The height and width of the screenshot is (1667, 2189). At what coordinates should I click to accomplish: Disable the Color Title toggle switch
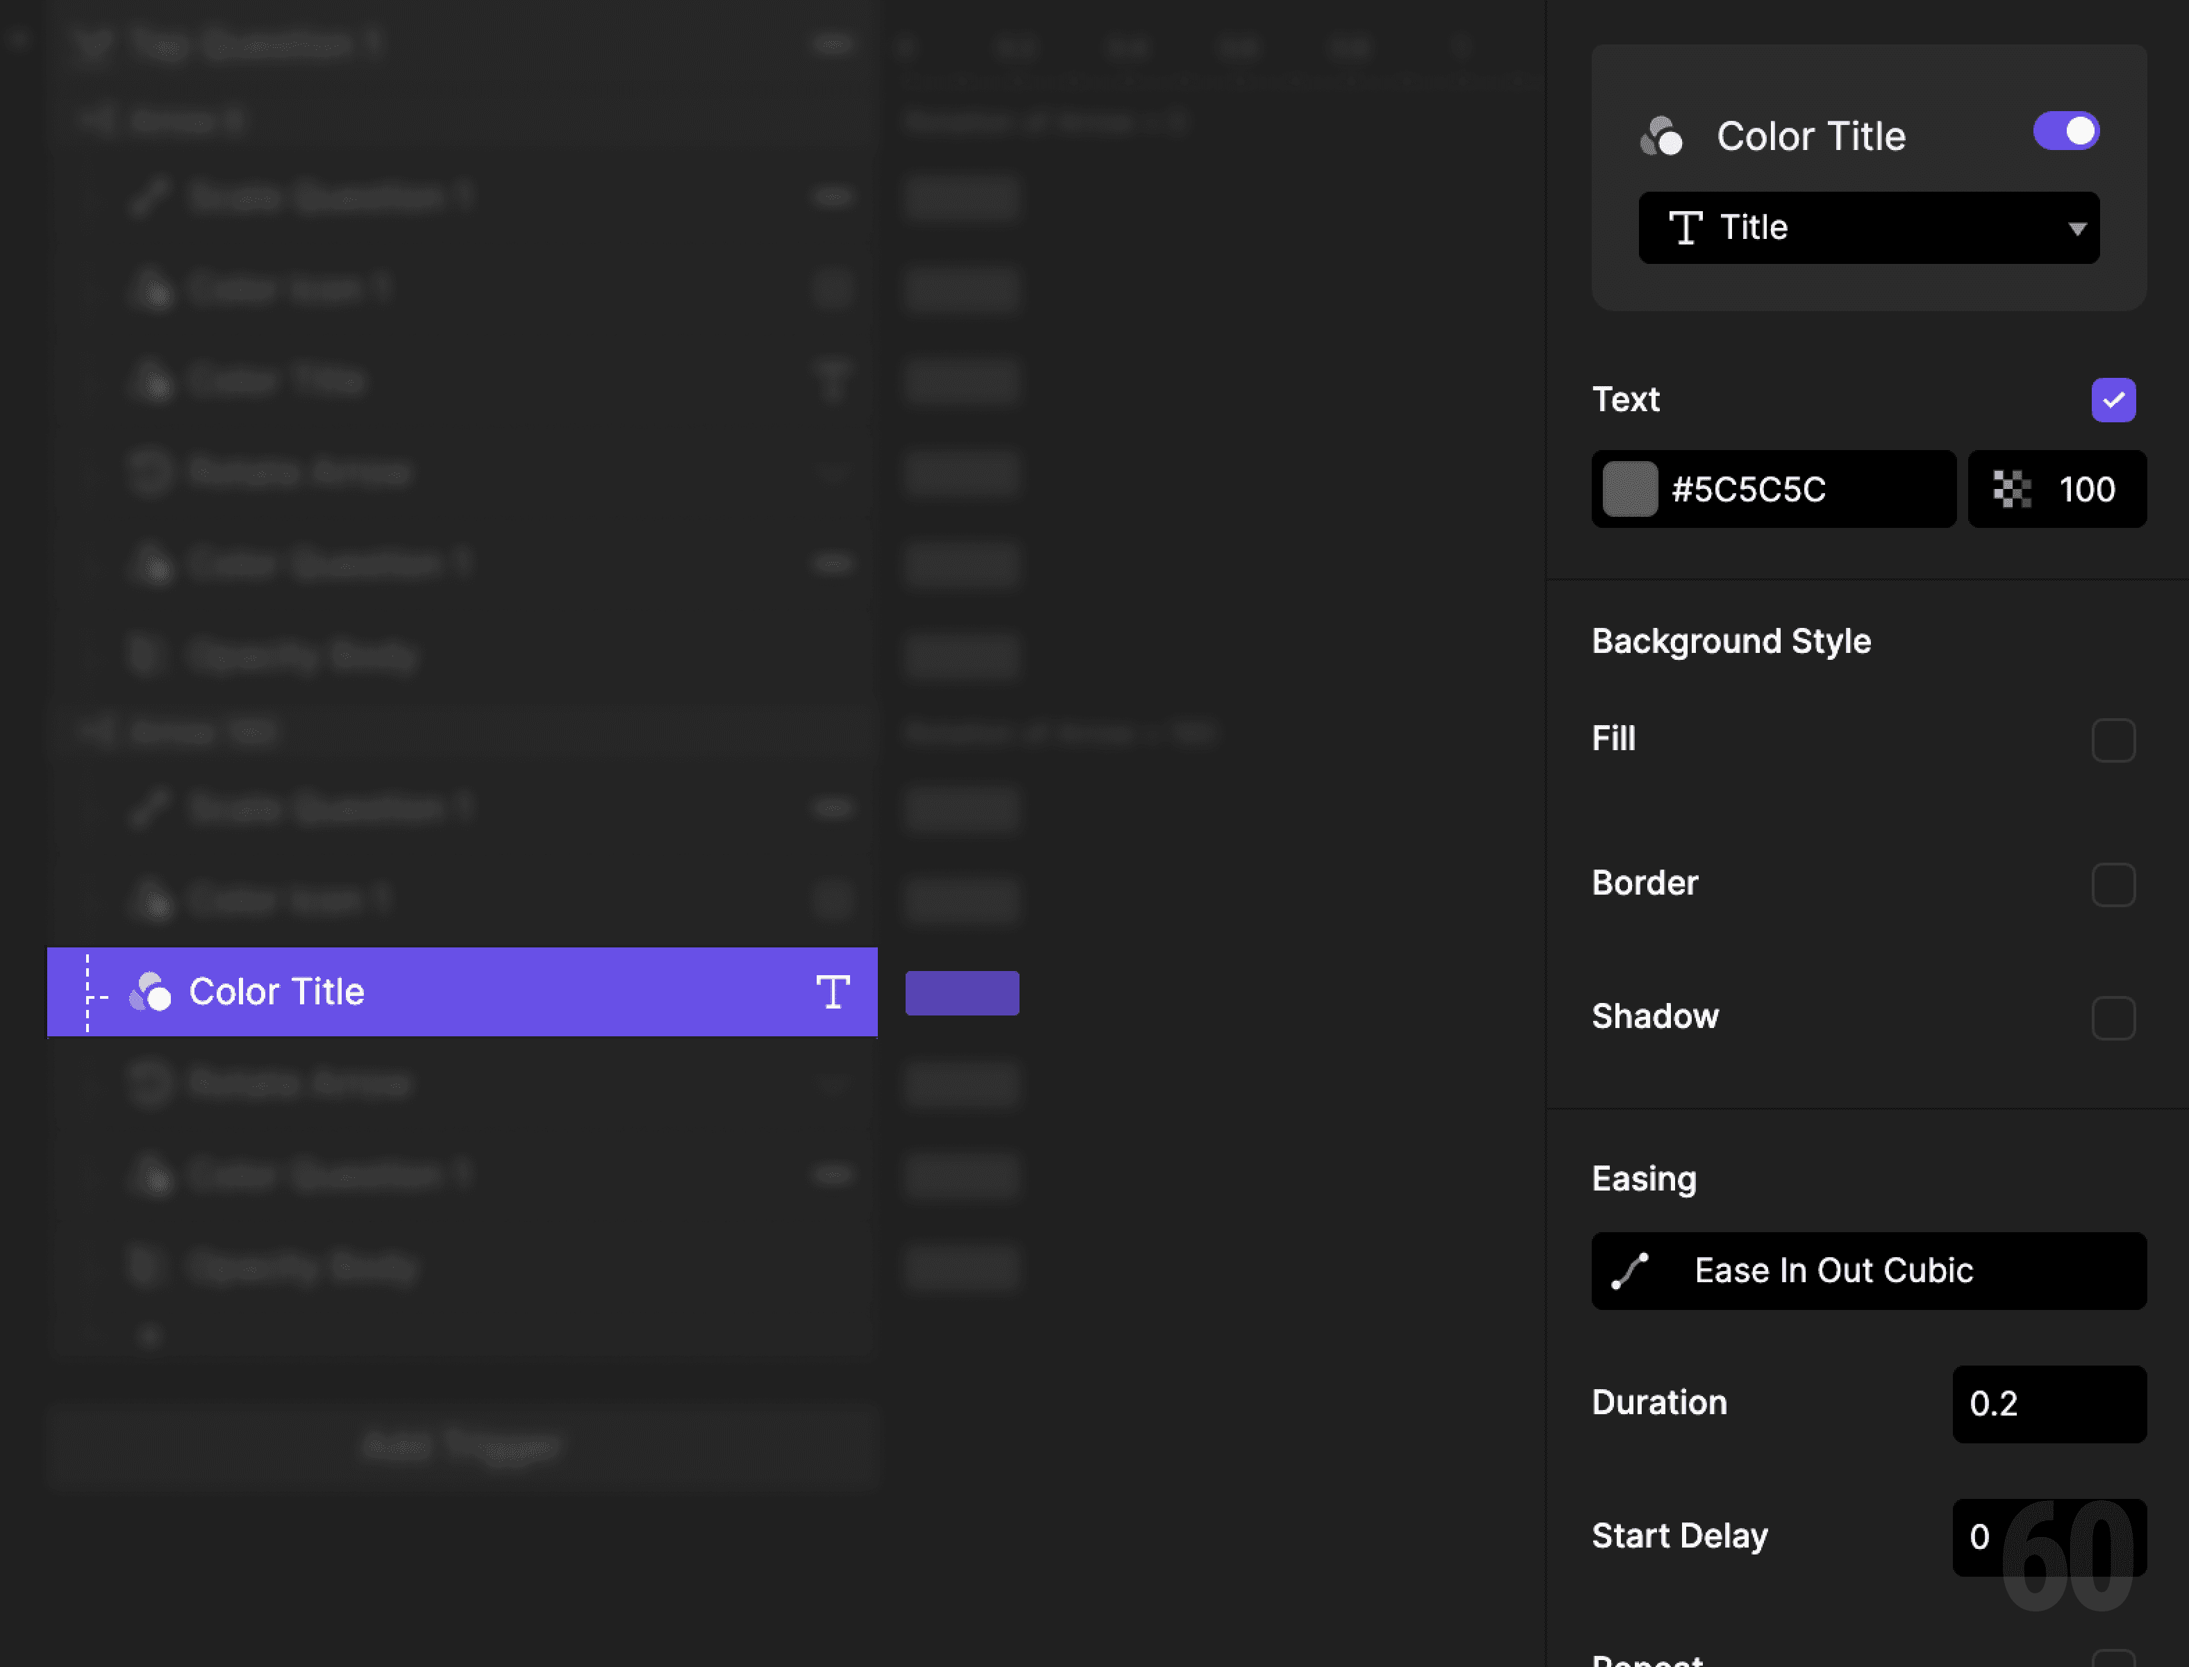[x=2066, y=130]
